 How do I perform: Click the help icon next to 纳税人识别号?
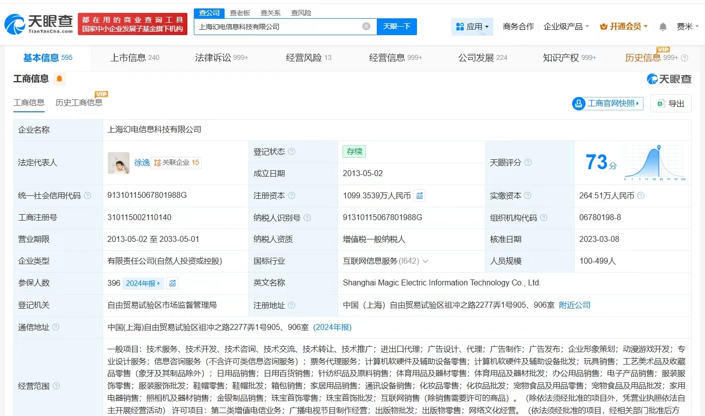(x=307, y=218)
